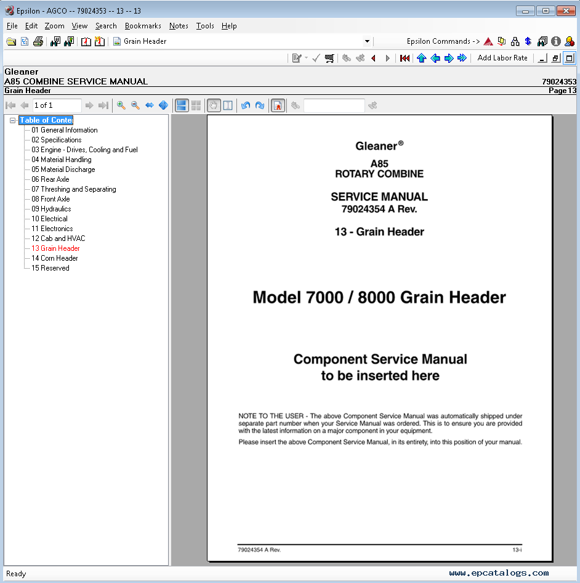This screenshot has height=583, width=580.
Task: Click the binoculars icon with a question mark
Action: [x=69, y=41]
